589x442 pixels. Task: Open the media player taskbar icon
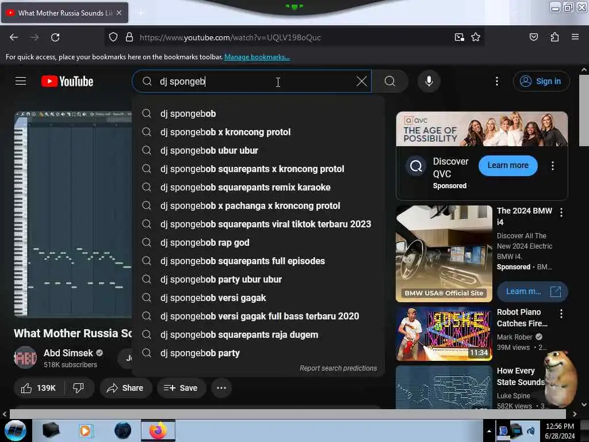[85, 430]
